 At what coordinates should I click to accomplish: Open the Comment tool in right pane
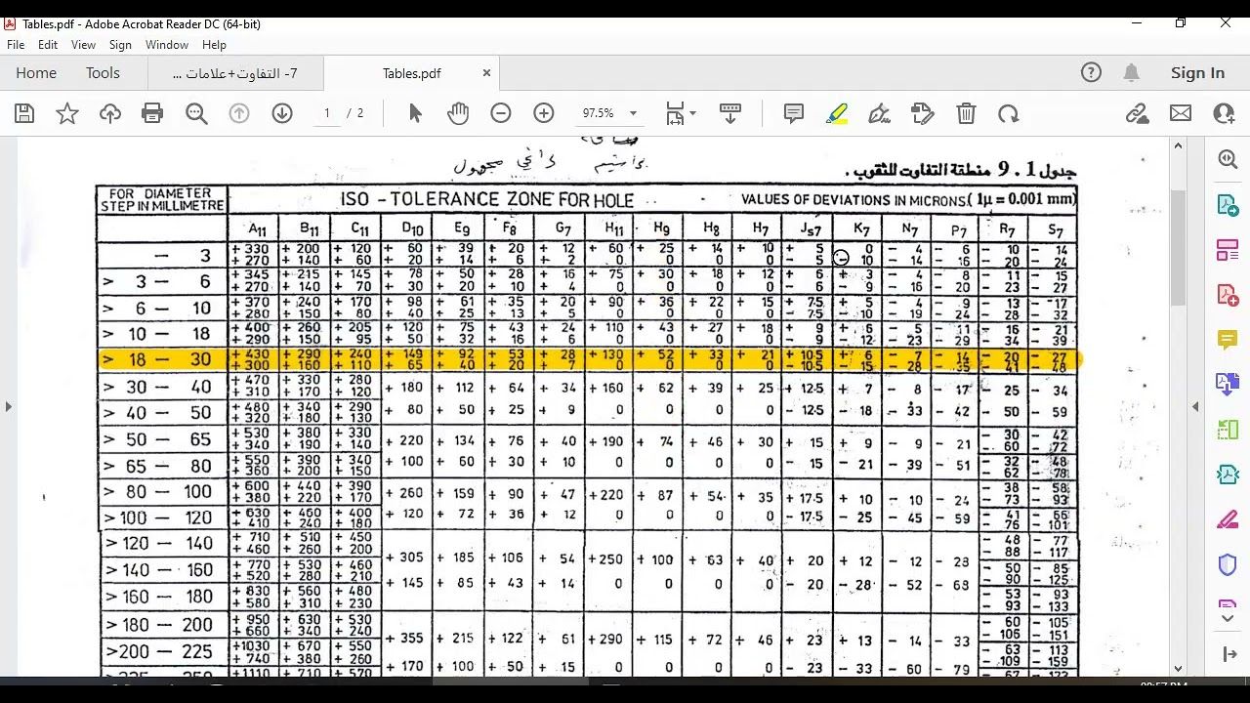(1229, 340)
